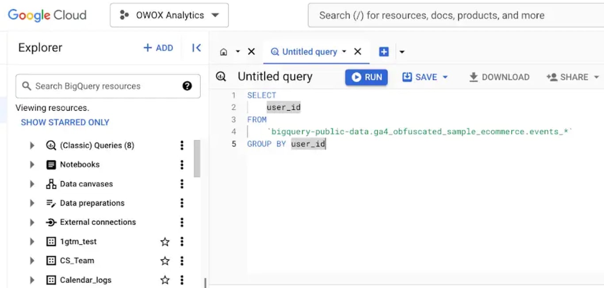
Task: Open more actions for Data canvases
Action: (x=182, y=184)
